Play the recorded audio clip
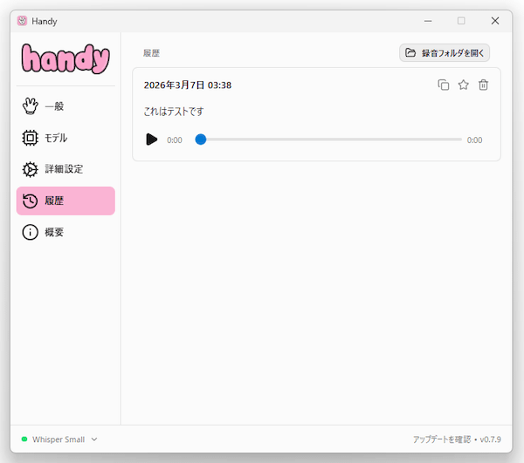 (152, 140)
